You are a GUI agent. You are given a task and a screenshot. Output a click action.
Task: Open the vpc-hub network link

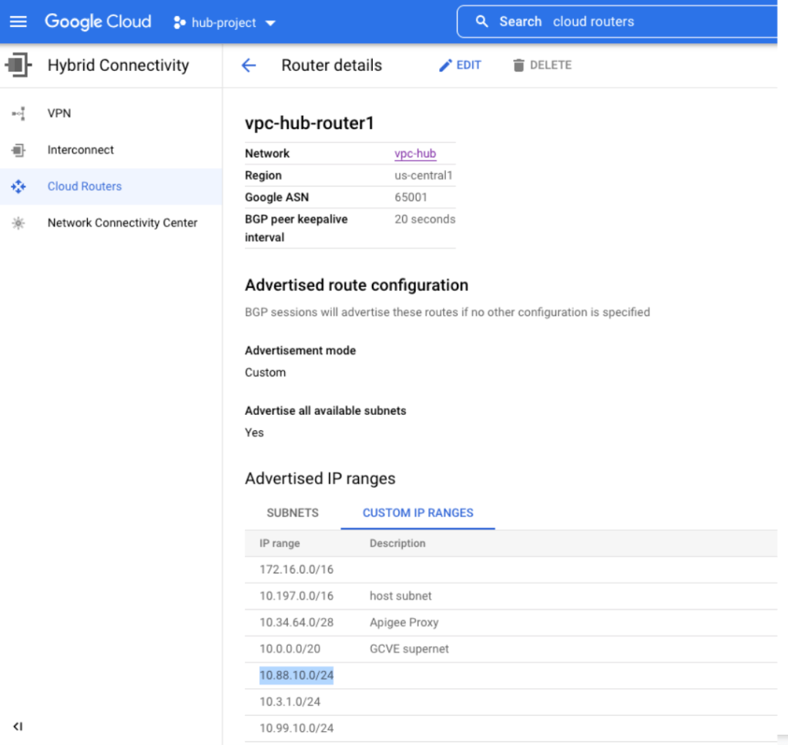tap(415, 154)
